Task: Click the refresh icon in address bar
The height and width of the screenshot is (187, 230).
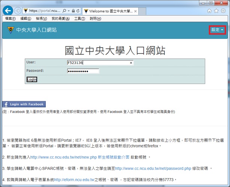Action: click(79, 11)
